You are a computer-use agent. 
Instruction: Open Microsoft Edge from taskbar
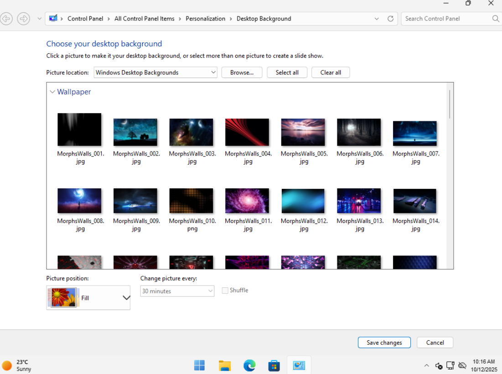click(249, 365)
